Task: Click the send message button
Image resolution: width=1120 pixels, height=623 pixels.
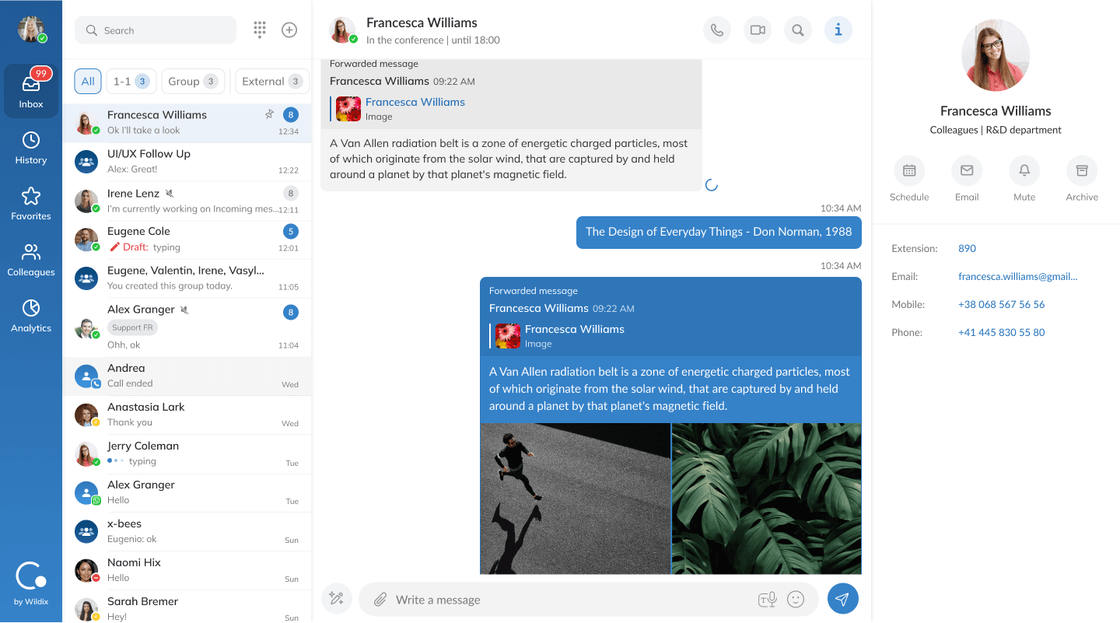Action: [x=842, y=599]
